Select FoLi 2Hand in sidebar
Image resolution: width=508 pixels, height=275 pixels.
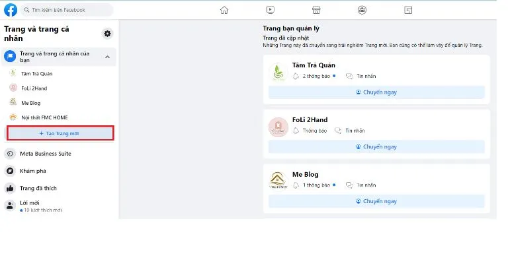pos(34,88)
